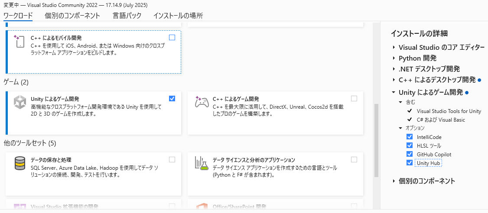Click the C++ mobile development workload icon
Image resolution: width=488 pixels, height=213 pixels.
(20, 41)
